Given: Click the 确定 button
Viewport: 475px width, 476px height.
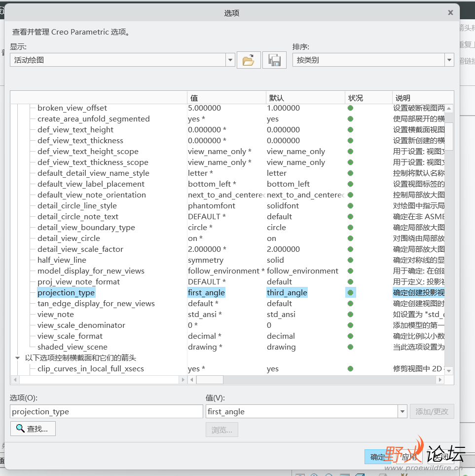Looking at the screenshot, I should [x=378, y=457].
